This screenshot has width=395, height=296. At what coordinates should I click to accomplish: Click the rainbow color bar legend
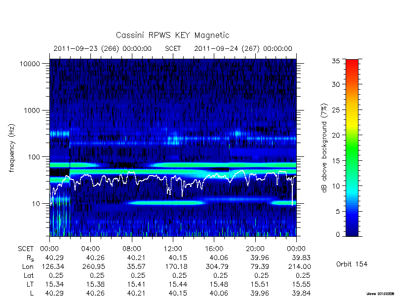(x=352, y=148)
